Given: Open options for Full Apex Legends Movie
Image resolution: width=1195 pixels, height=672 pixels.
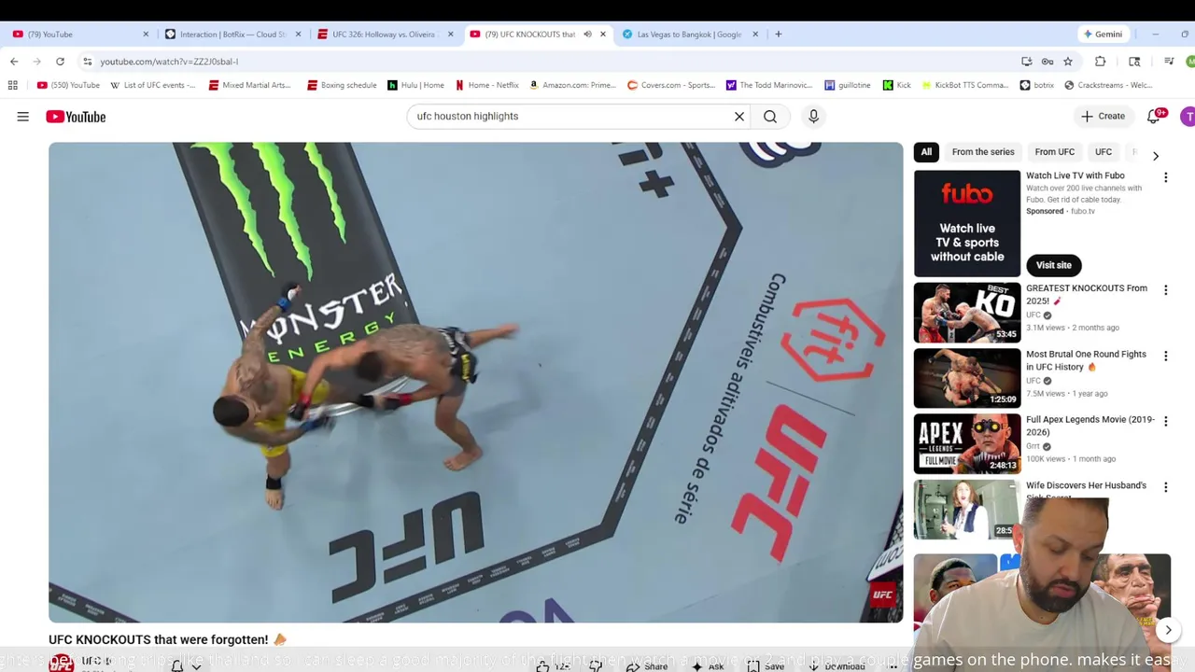Looking at the screenshot, I should 1165,422.
